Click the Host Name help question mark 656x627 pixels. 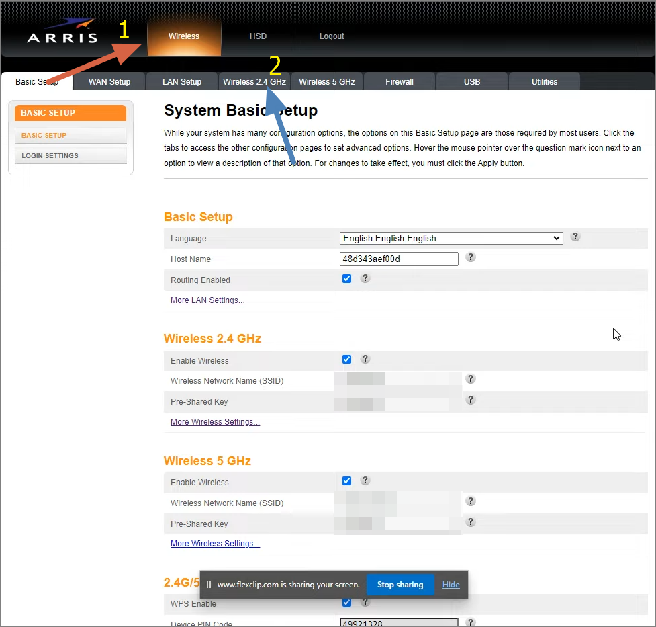pos(470,257)
